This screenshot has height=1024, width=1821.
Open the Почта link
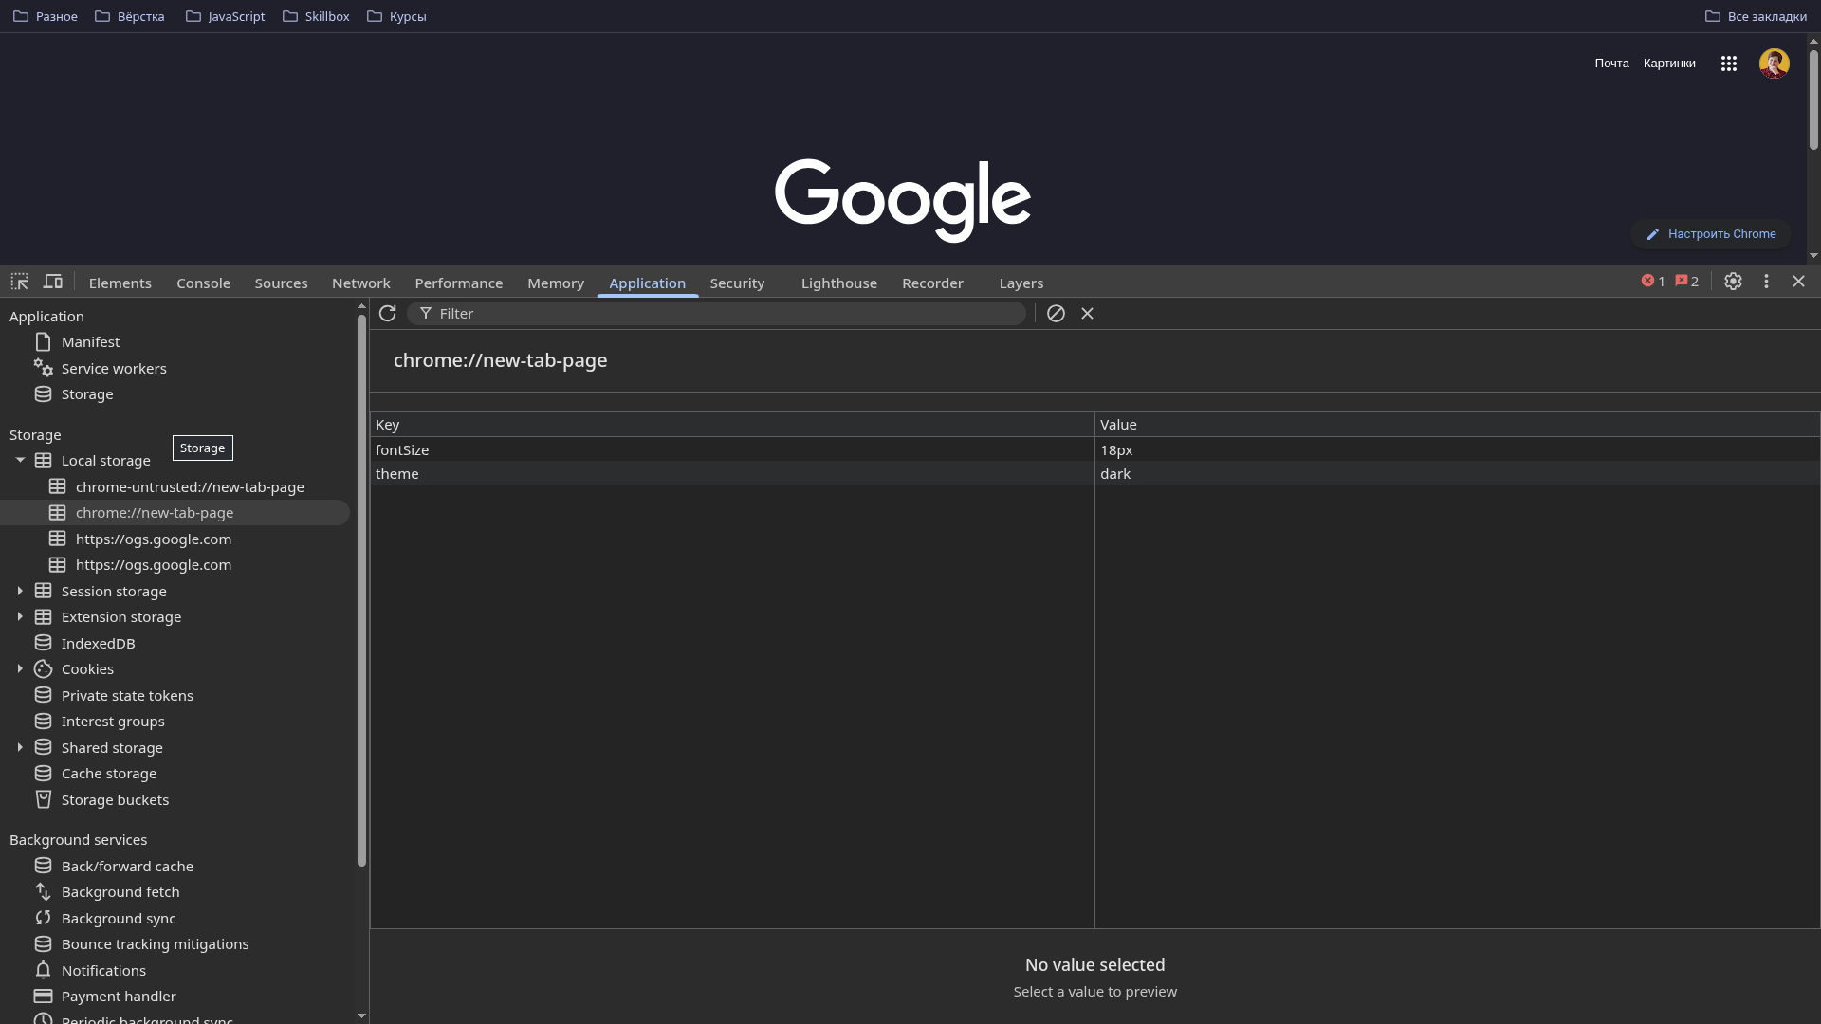(x=1612, y=63)
